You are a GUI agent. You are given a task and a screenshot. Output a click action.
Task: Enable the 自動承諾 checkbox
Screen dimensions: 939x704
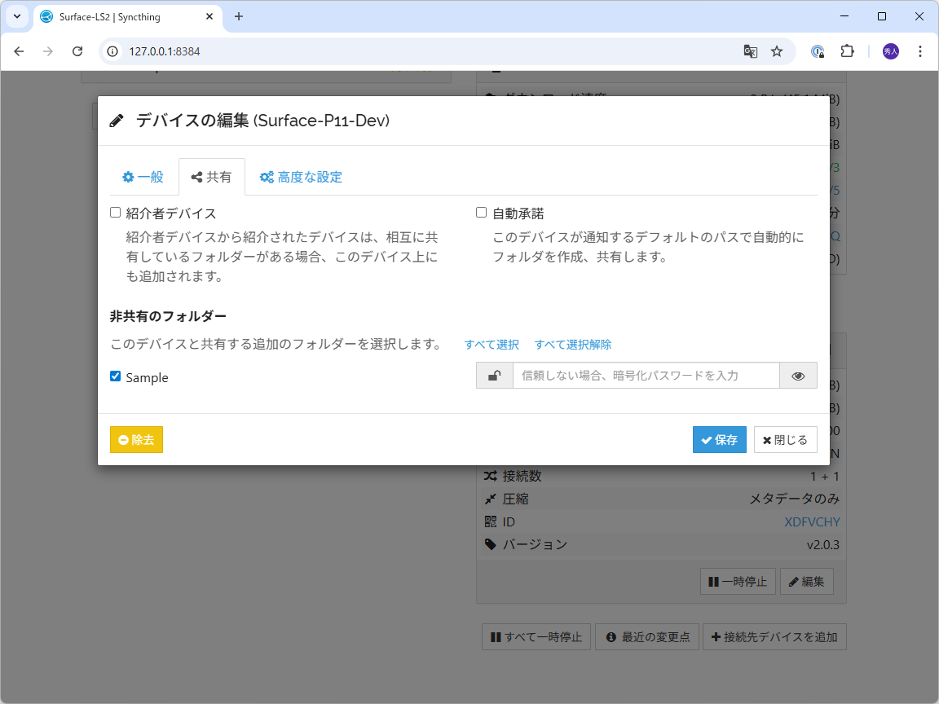(x=481, y=211)
